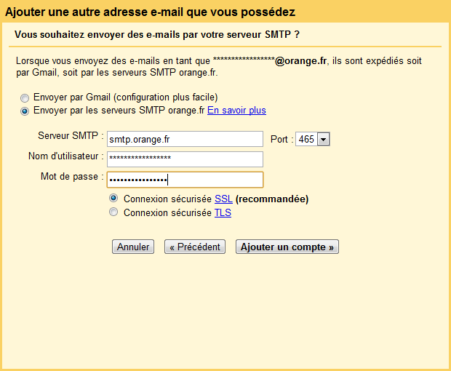
Task: Open the SSL help link
Action: coord(223,199)
